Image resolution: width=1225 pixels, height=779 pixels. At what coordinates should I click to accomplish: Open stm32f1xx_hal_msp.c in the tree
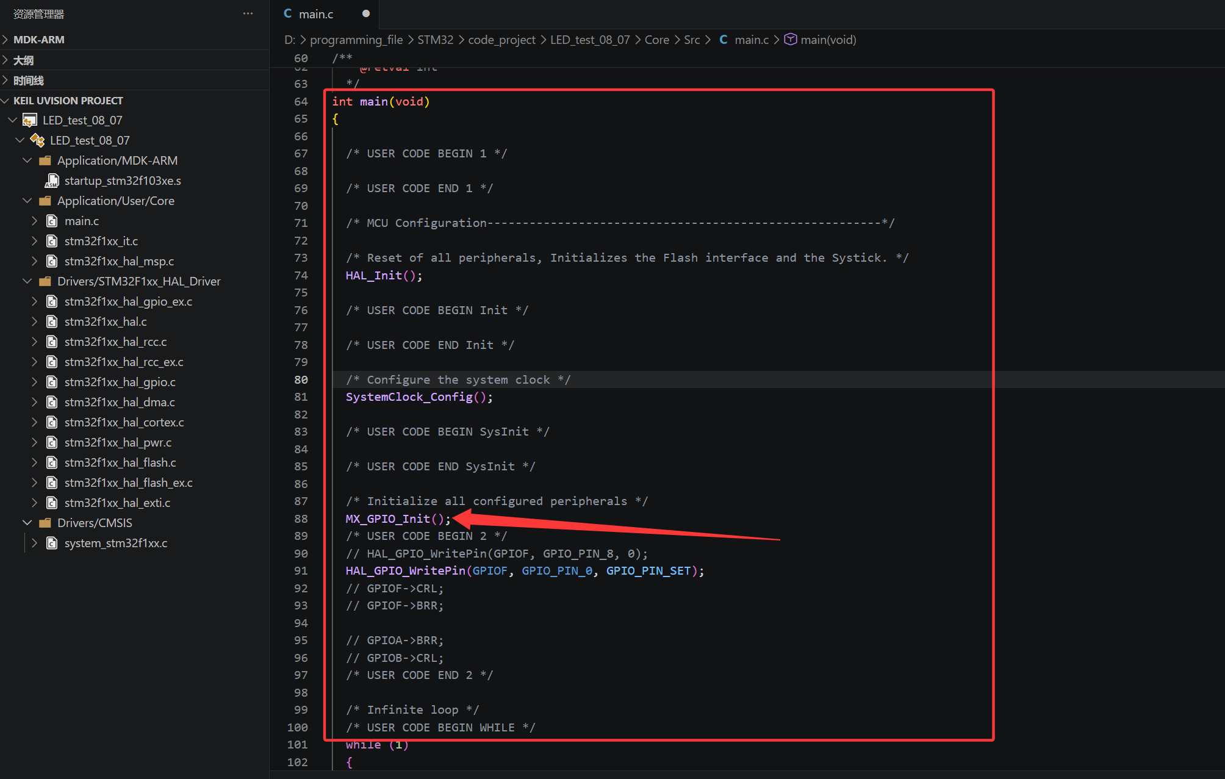coord(119,261)
